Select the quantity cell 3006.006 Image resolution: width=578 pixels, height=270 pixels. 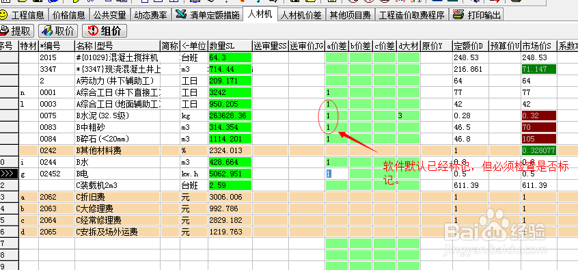tap(230, 197)
